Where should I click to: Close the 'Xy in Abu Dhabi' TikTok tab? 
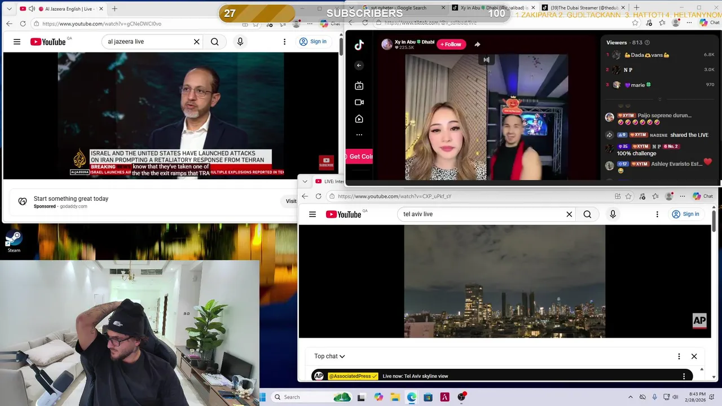click(533, 8)
